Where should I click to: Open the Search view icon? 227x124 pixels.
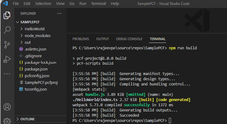tap(7, 30)
